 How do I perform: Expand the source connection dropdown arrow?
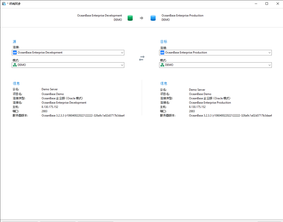point(122,53)
